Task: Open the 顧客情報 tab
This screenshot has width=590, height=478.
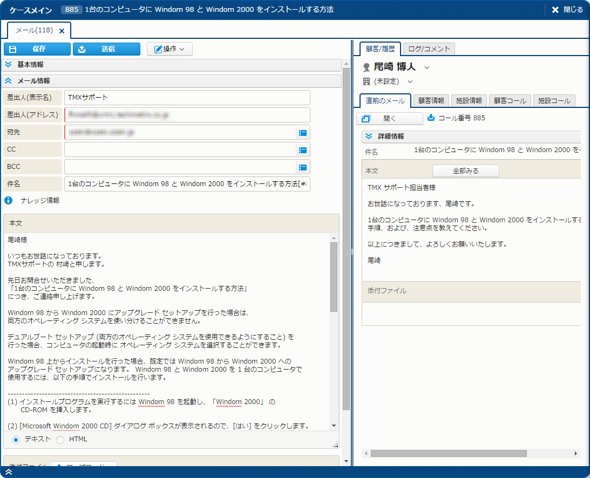Action: [x=431, y=101]
